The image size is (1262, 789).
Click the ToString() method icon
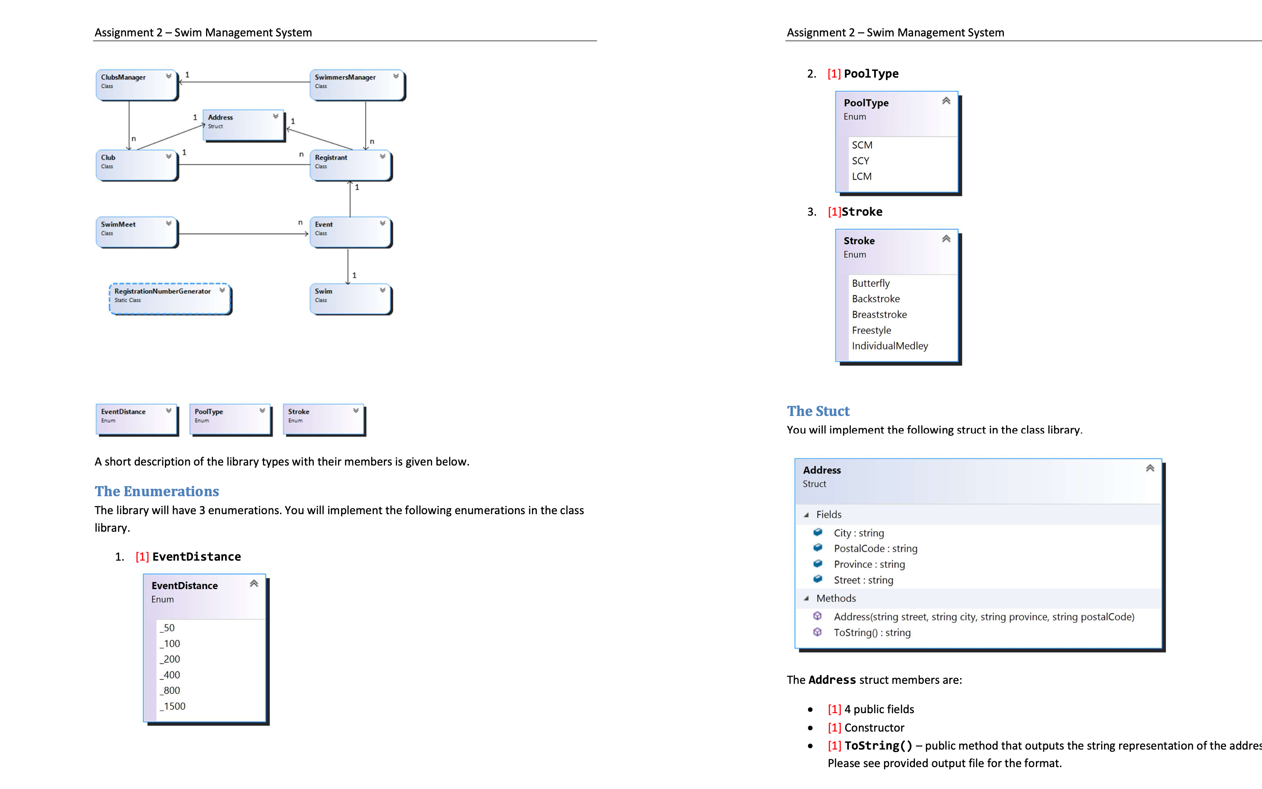pos(818,632)
